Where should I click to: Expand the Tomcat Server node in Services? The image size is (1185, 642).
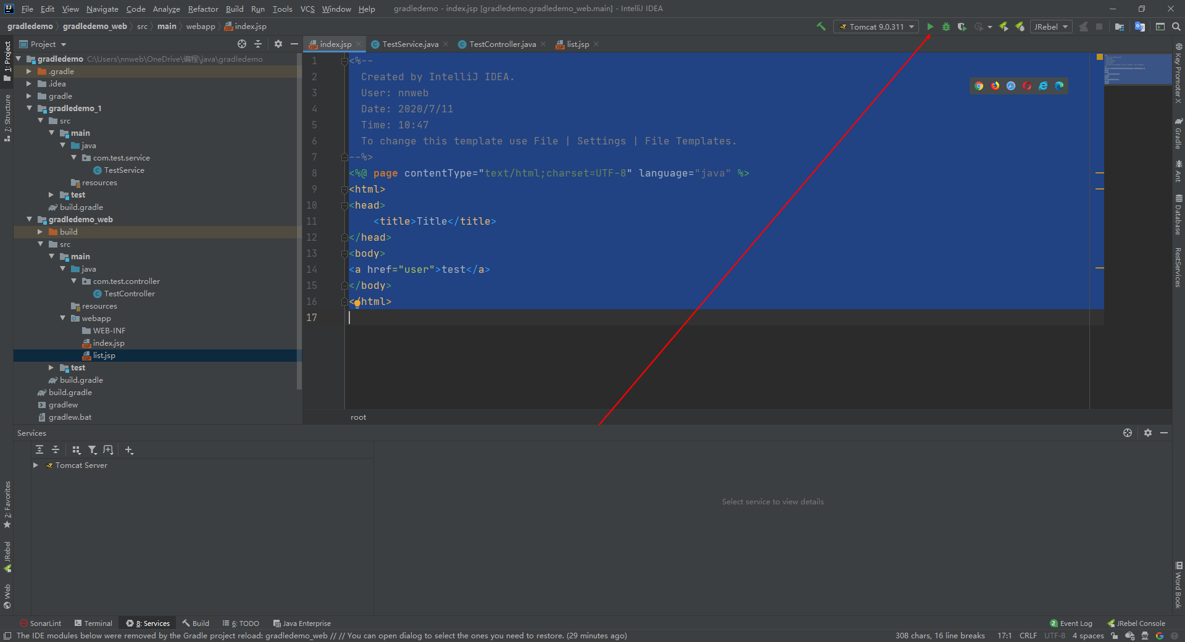click(x=35, y=465)
